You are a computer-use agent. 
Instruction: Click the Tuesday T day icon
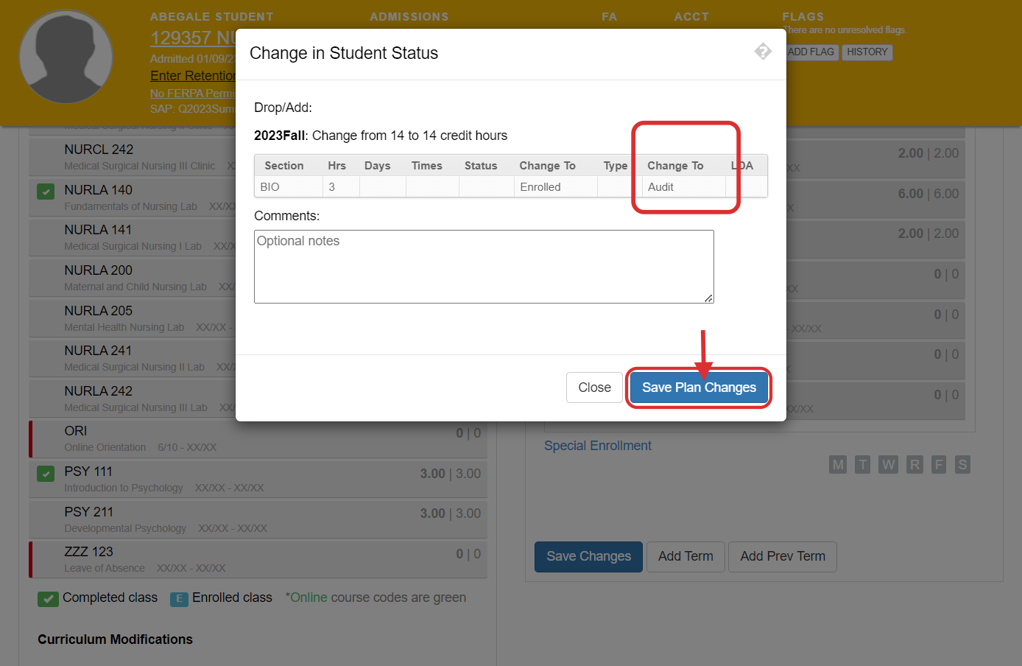tap(863, 464)
